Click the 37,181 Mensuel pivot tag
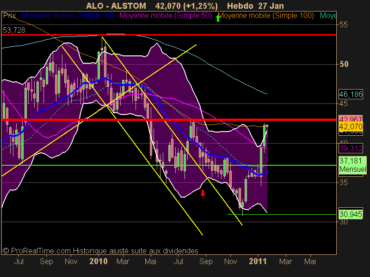Image resolution: width=370 pixels, height=277 pixels. [352, 165]
